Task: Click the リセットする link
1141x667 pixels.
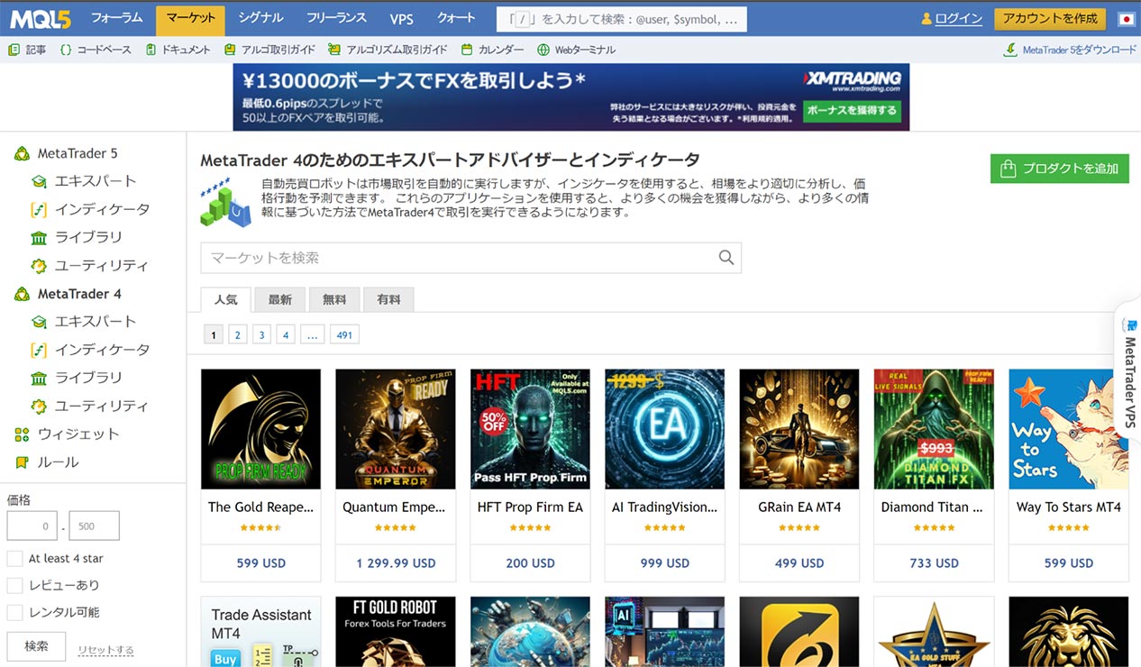Action: (x=105, y=650)
